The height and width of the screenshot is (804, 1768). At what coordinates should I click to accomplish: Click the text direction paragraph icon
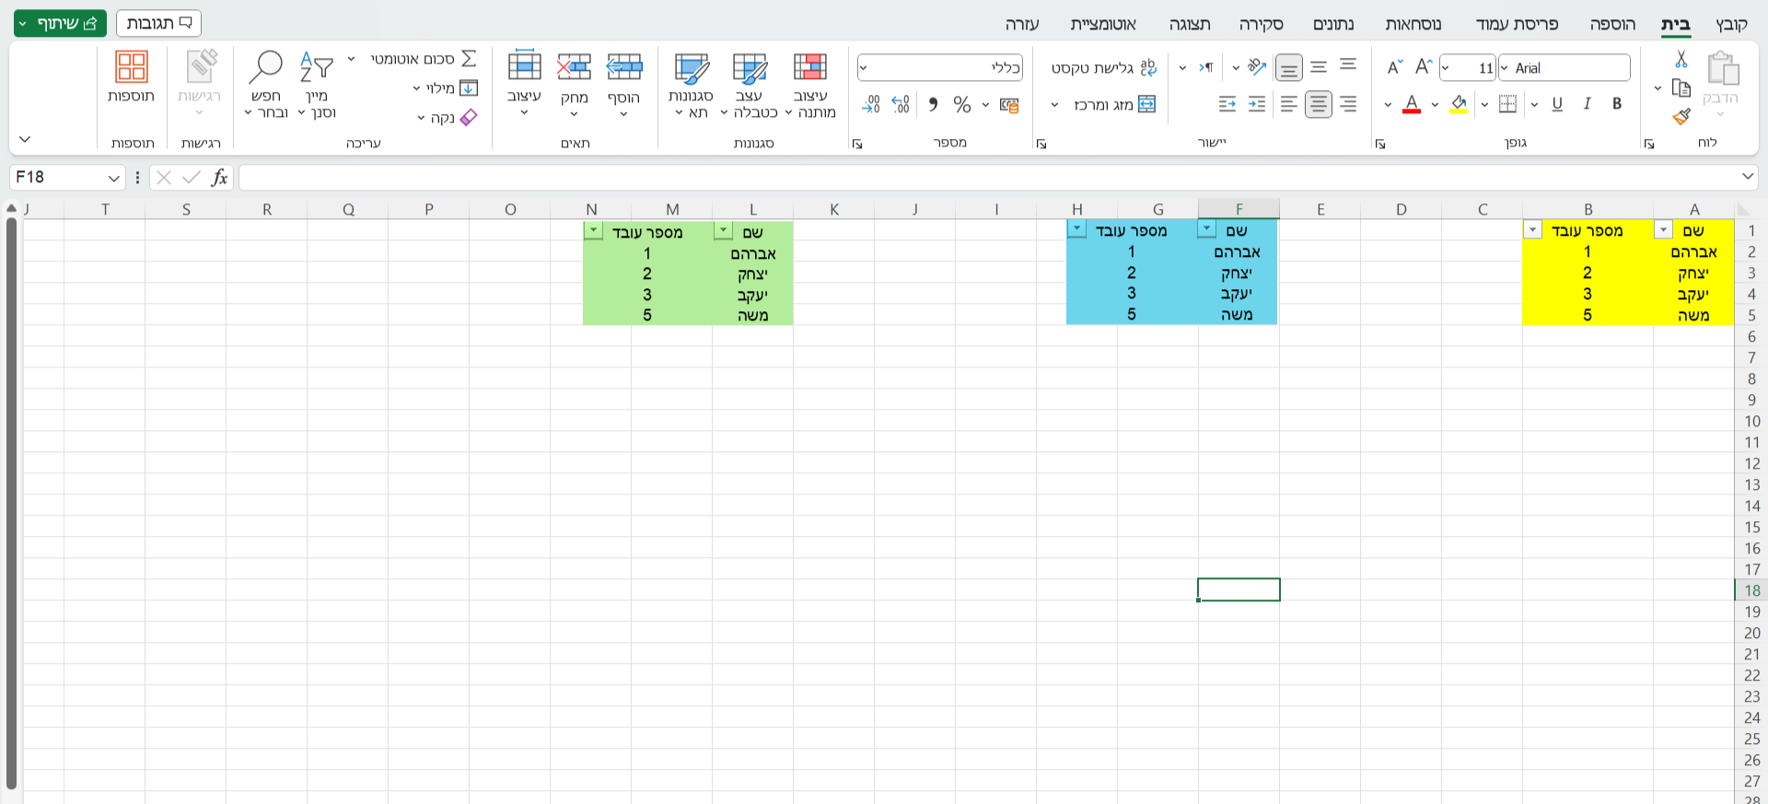click(x=1206, y=66)
